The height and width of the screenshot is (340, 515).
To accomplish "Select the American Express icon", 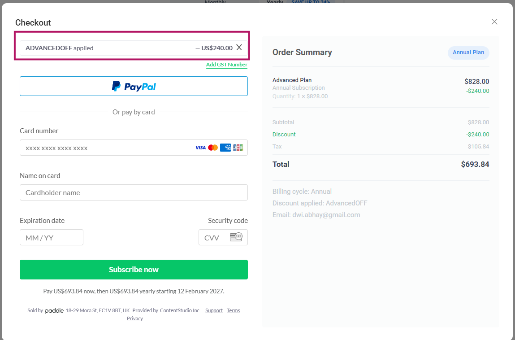I will click(225, 147).
